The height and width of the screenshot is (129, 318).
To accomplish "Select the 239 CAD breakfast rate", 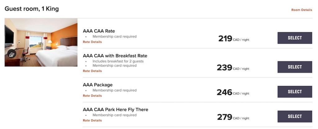I will 294,67.
